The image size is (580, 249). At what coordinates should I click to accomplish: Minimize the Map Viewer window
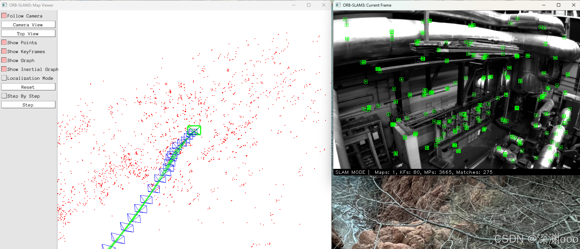click(294, 5)
